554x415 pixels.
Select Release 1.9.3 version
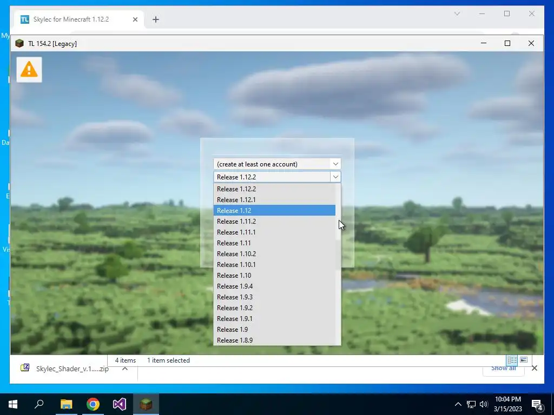(x=274, y=297)
